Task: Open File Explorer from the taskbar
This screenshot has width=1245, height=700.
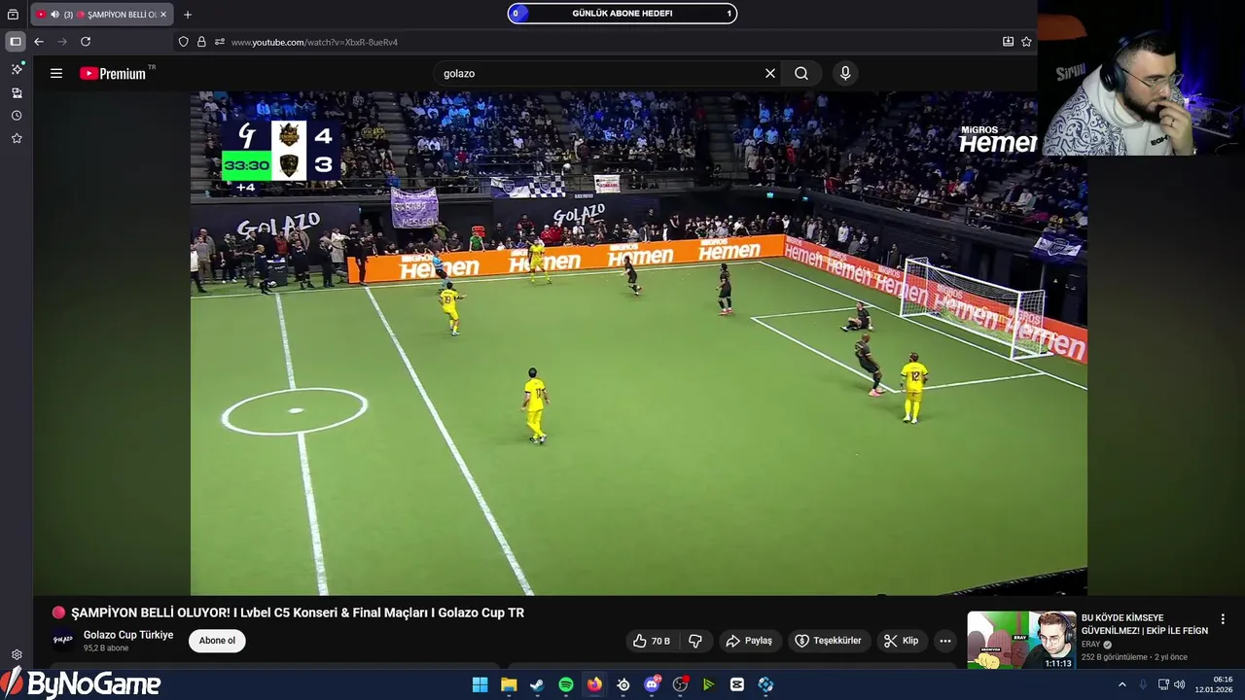Action: (x=509, y=684)
